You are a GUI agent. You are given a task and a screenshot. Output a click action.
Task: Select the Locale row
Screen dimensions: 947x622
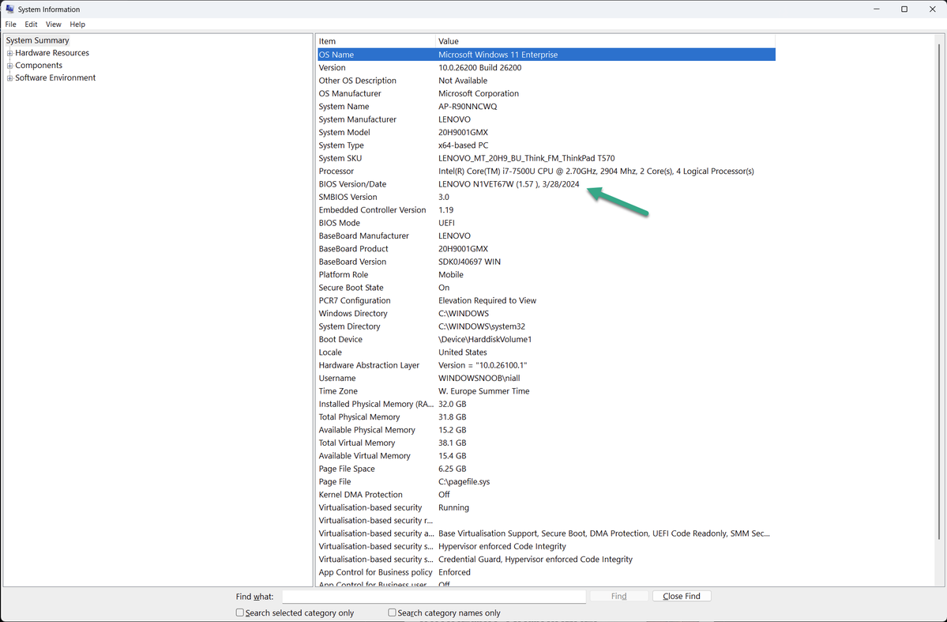546,352
